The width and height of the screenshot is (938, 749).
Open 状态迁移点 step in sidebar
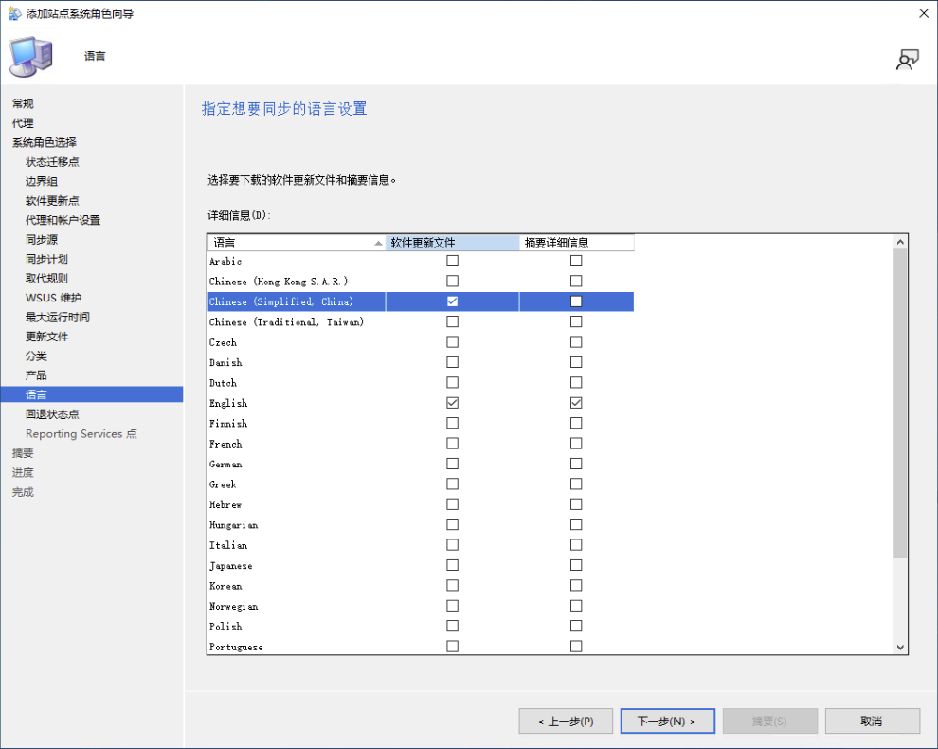click(x=52, y=162)
